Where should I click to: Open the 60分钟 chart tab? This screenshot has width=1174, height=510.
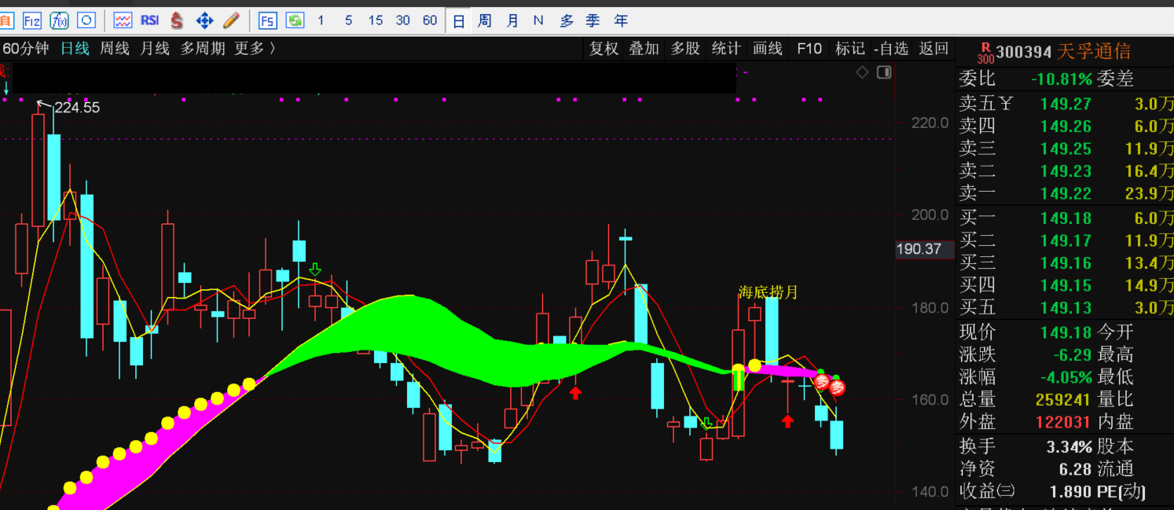click(x=25, y=49)
